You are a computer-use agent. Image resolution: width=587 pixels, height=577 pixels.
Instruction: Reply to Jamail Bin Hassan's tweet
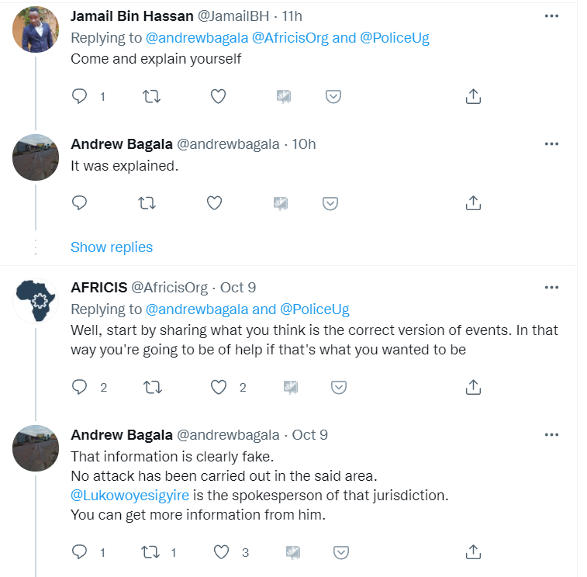(x=79, y=96)
